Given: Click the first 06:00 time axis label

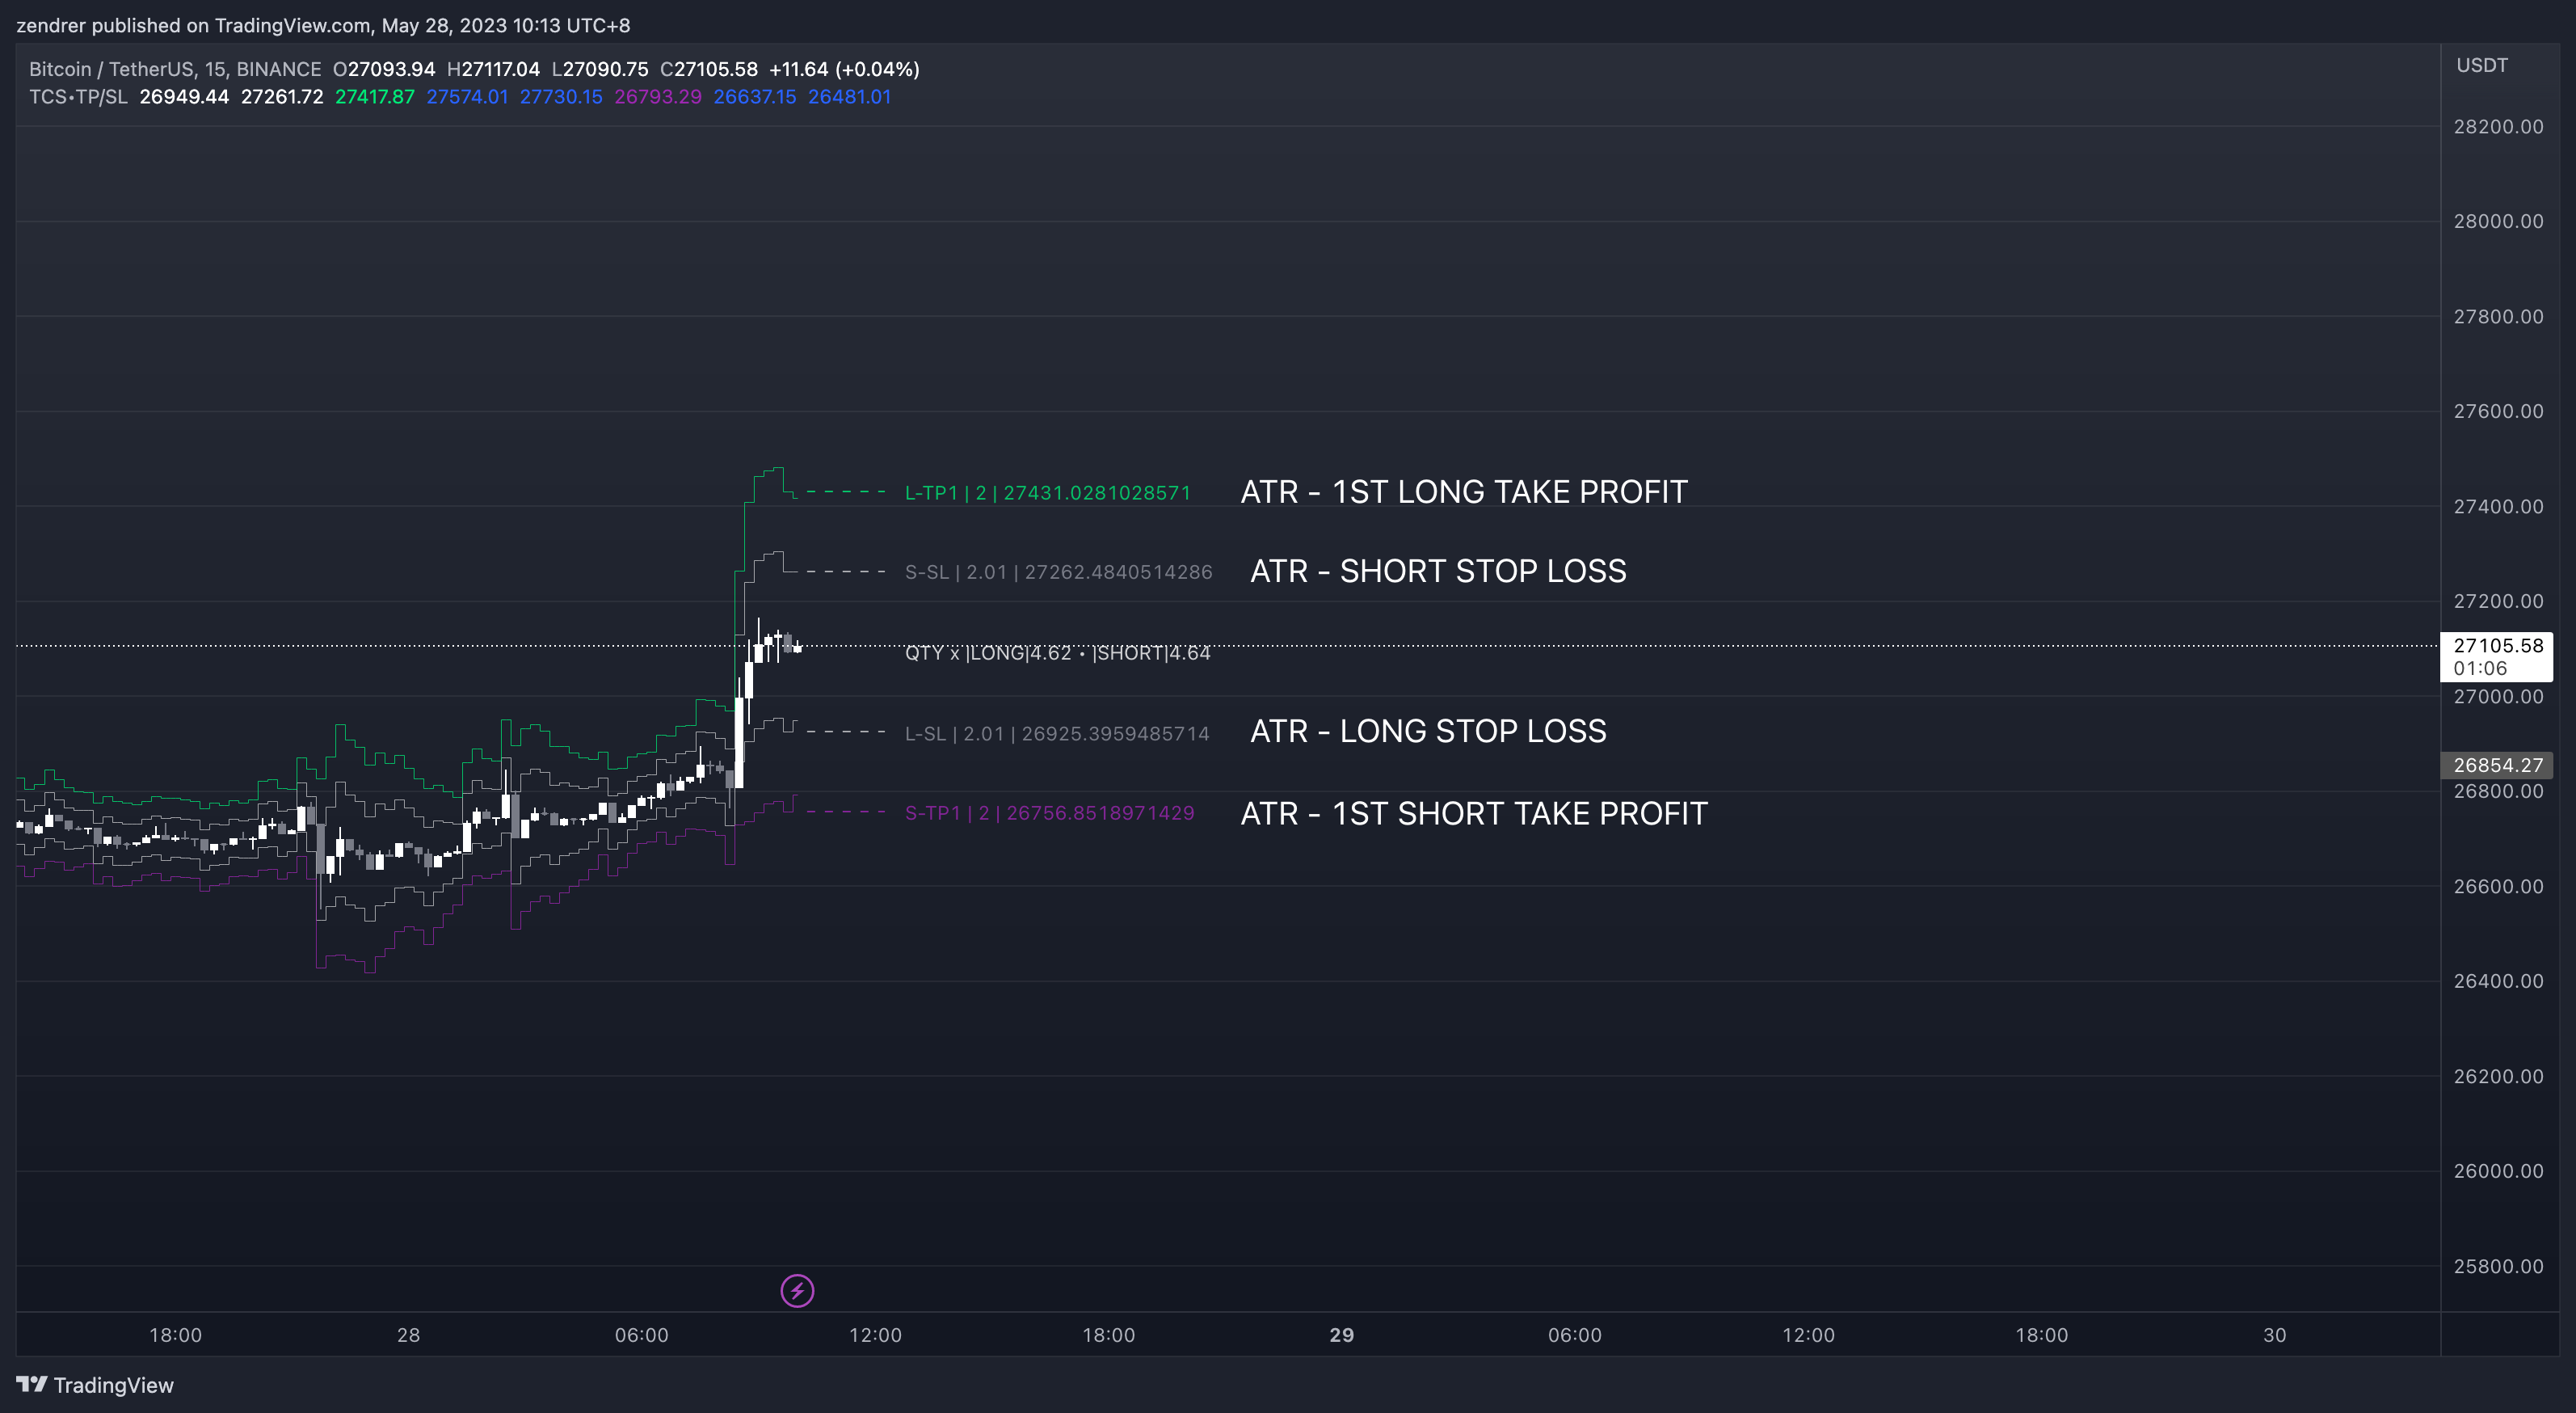Looking at the screenshot, I should tap(642, 1335).
